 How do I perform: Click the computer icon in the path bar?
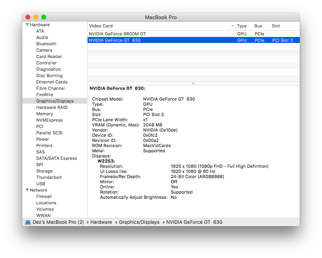point(28,222)
